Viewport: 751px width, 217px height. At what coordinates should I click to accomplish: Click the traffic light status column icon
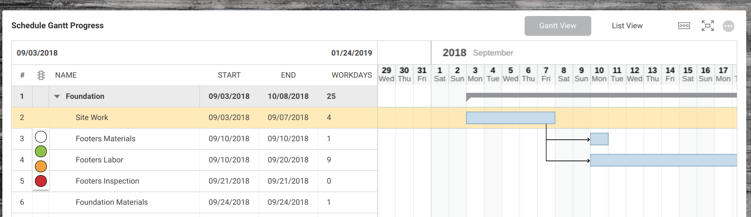tap(41, 75)
